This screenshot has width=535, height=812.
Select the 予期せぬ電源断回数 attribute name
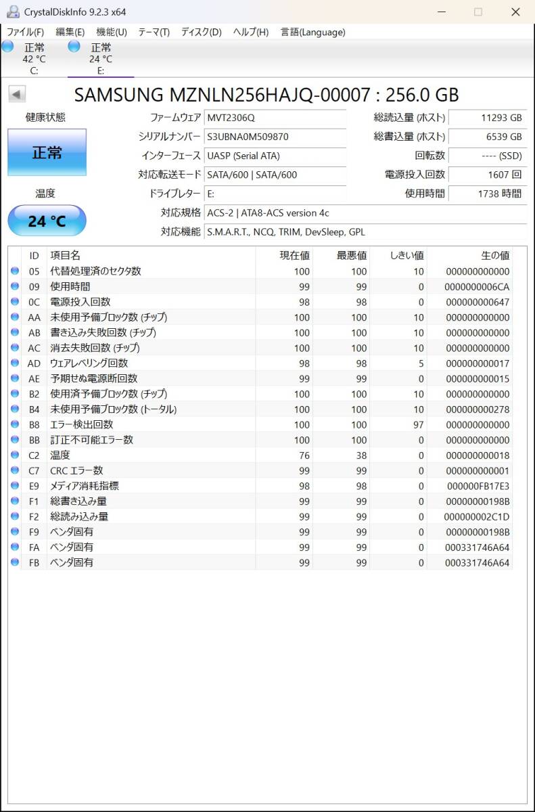point(94,379)
